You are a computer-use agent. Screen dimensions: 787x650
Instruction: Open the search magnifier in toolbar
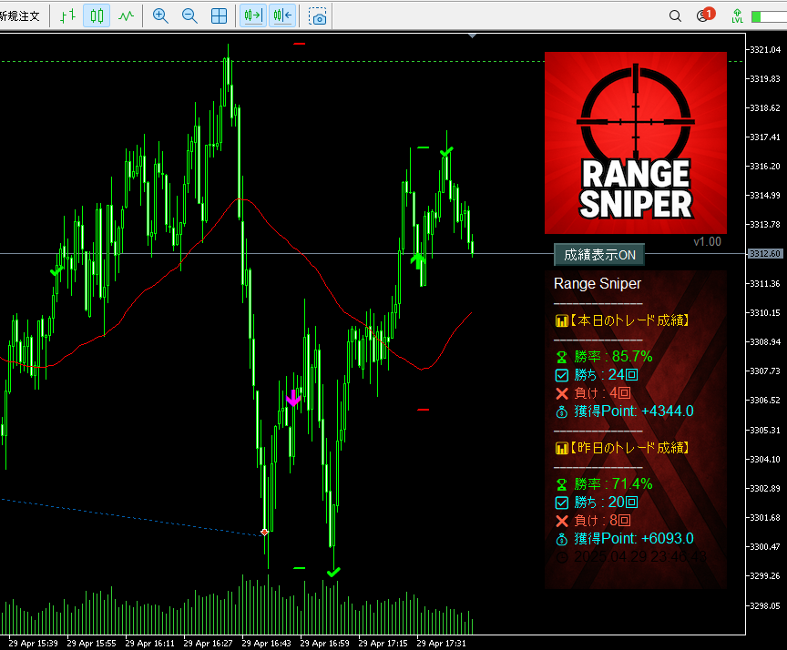(675, 16)
